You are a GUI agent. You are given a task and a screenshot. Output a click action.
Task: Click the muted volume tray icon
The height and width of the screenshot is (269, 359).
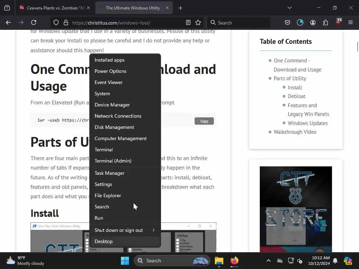(x=300, y=261)
